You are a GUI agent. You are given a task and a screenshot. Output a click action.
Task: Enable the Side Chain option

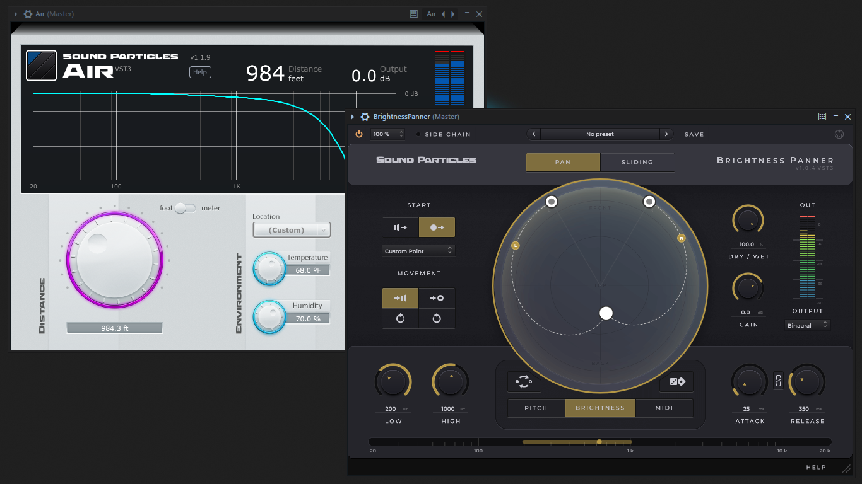click(417, 134)
